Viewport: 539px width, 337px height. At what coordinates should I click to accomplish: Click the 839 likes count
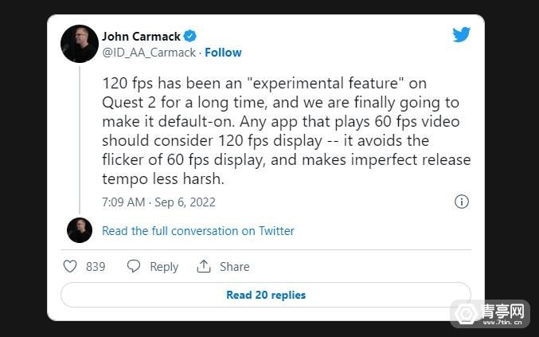coord(96,267)
